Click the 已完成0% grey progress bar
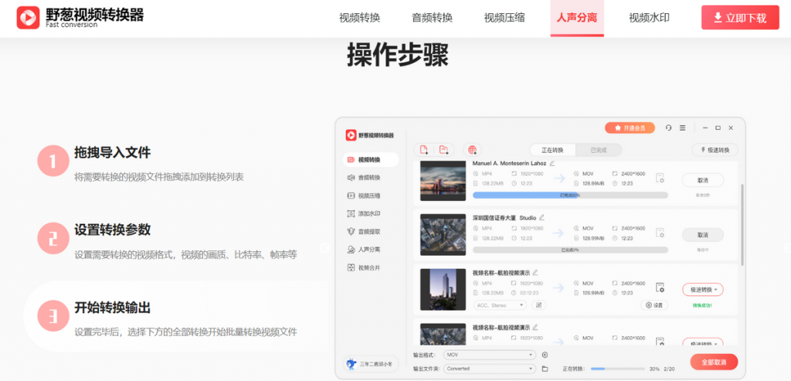The width and height of the screenshot is (791, 381). tap(570, 250)
